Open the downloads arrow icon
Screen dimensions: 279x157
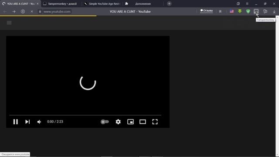point(274,12)
